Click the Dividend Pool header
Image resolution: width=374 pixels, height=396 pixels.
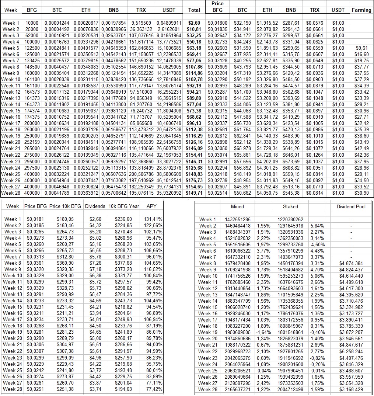tap(351, 206)
